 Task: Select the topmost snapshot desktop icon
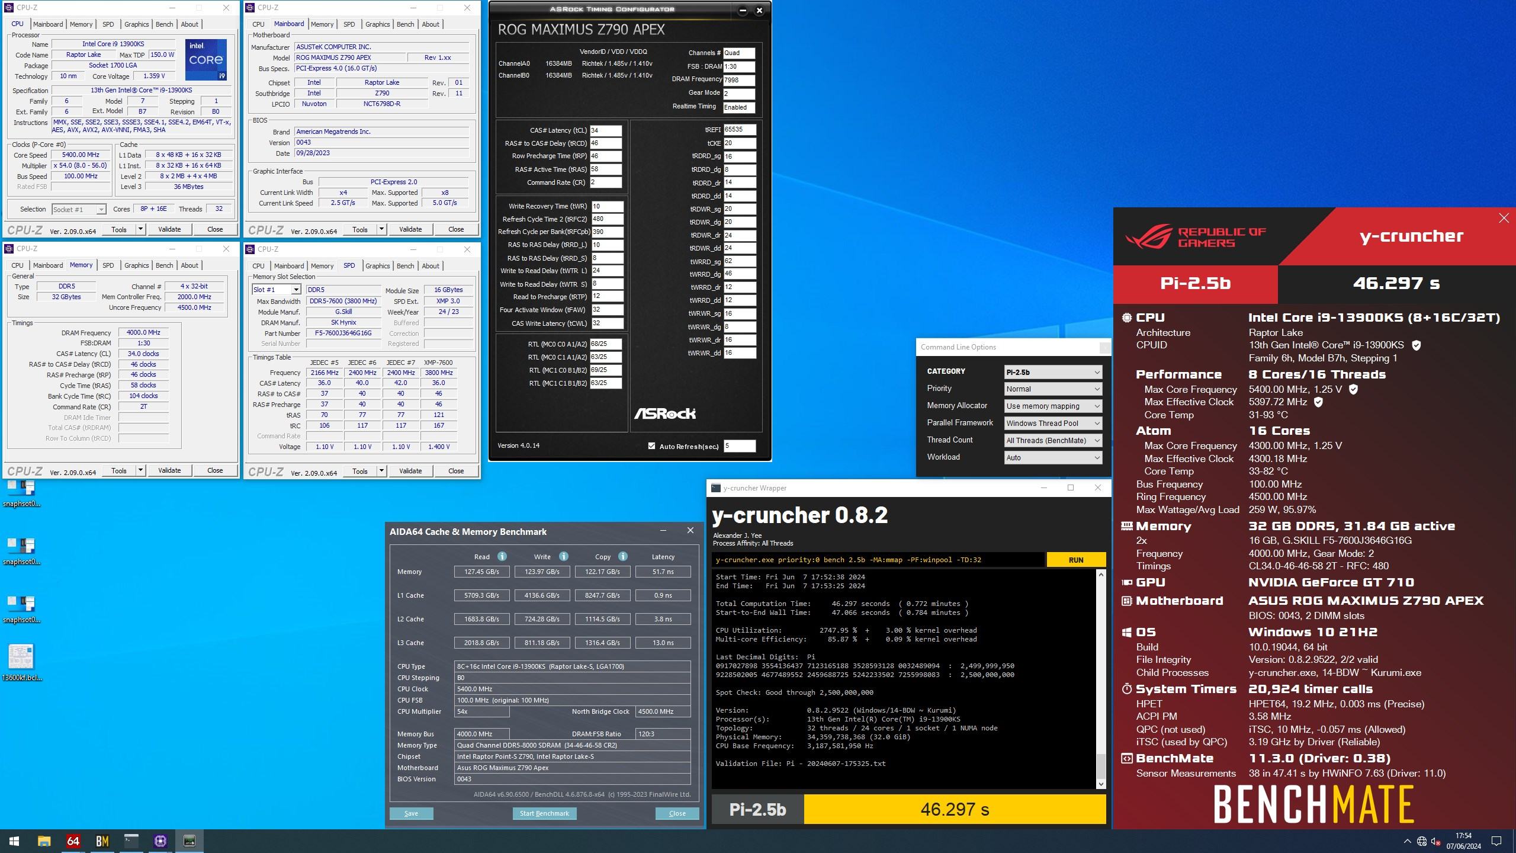pos(22,492)
